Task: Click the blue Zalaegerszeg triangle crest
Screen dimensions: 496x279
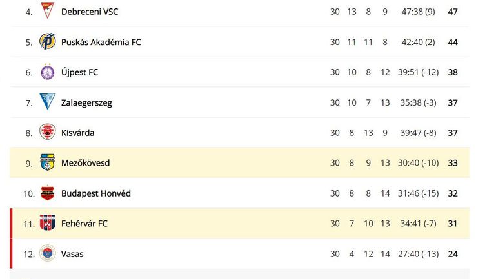Action: tap(48, 101)
